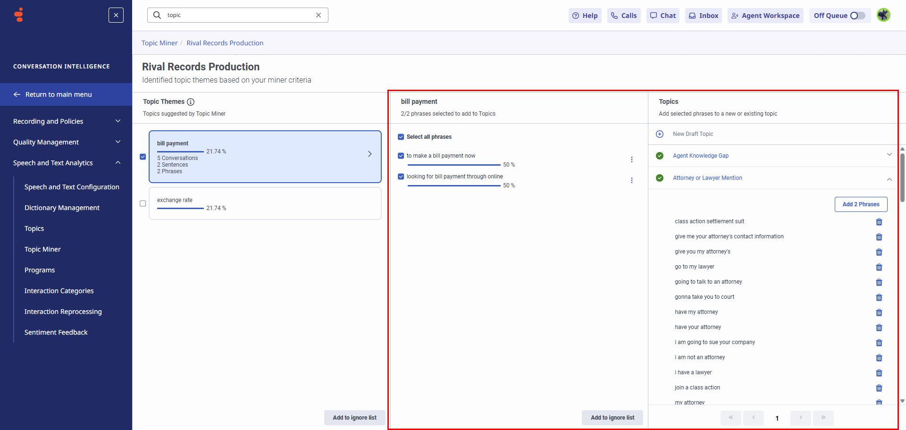Delete the 'class action settlement suit' phrase
Image resolution: width=906 pixels, height=430 pixels.
tap(879, 222)
